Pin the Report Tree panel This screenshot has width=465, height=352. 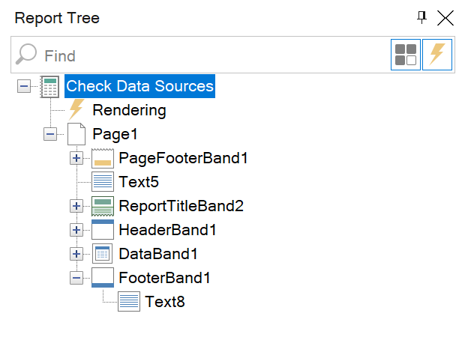pyautogui.click(x=422, y=18)
